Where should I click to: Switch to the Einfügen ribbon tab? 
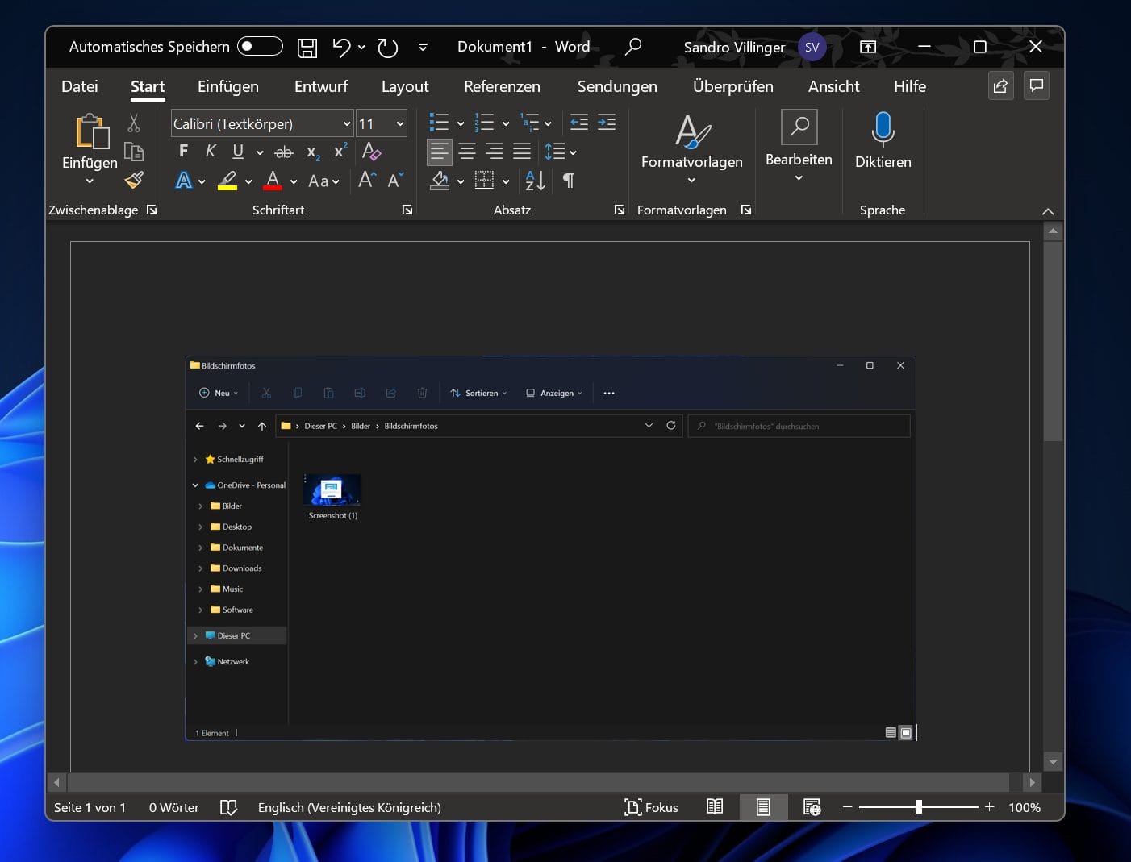point(228,86)
